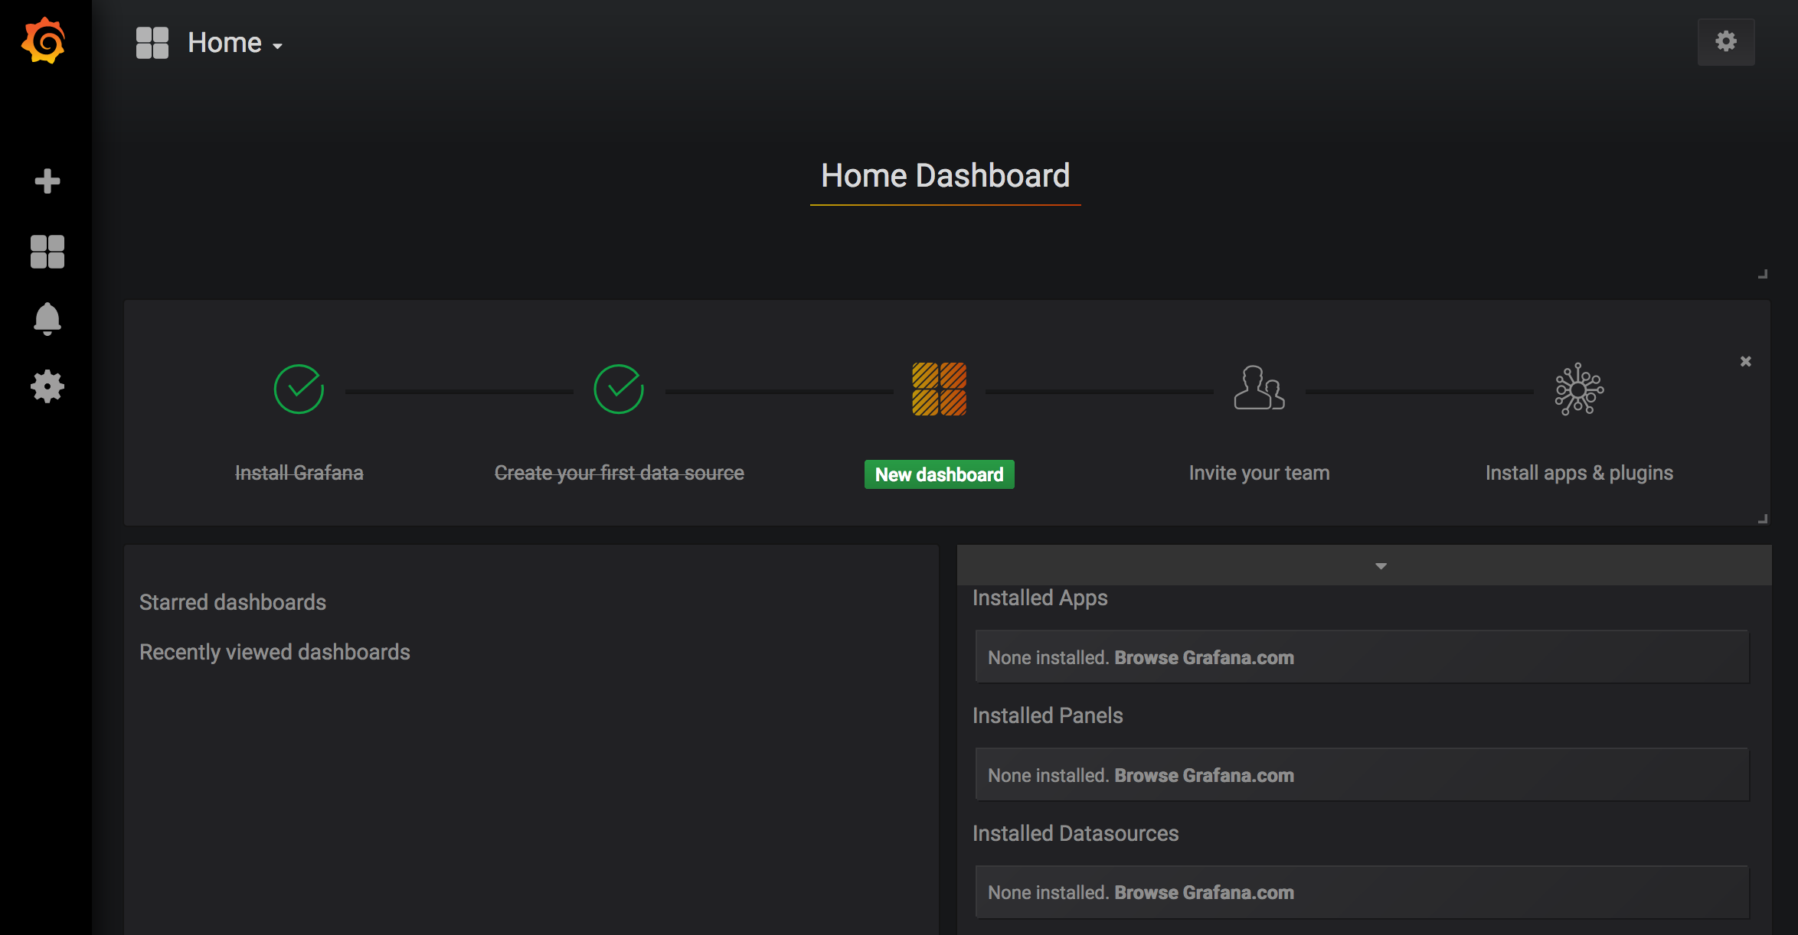Click the getting started panel resize handle

click(x=1762, y=519)
